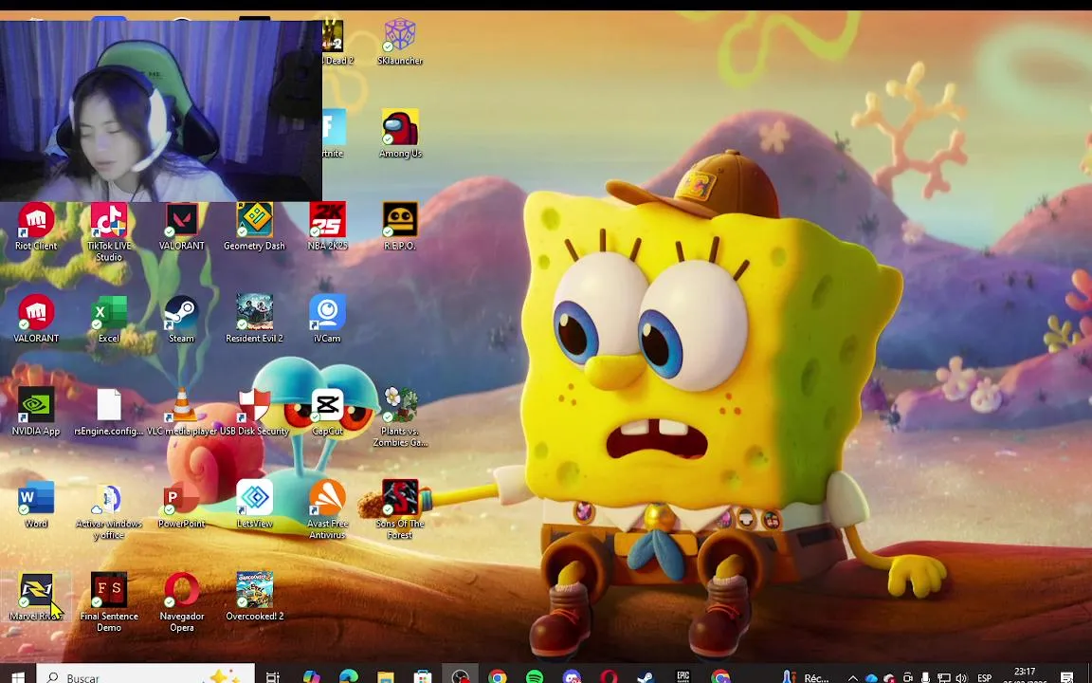The width and height of the screenshot is (1092, 683).
Task: Open the volume speaker tray icon
Action: 961,677
